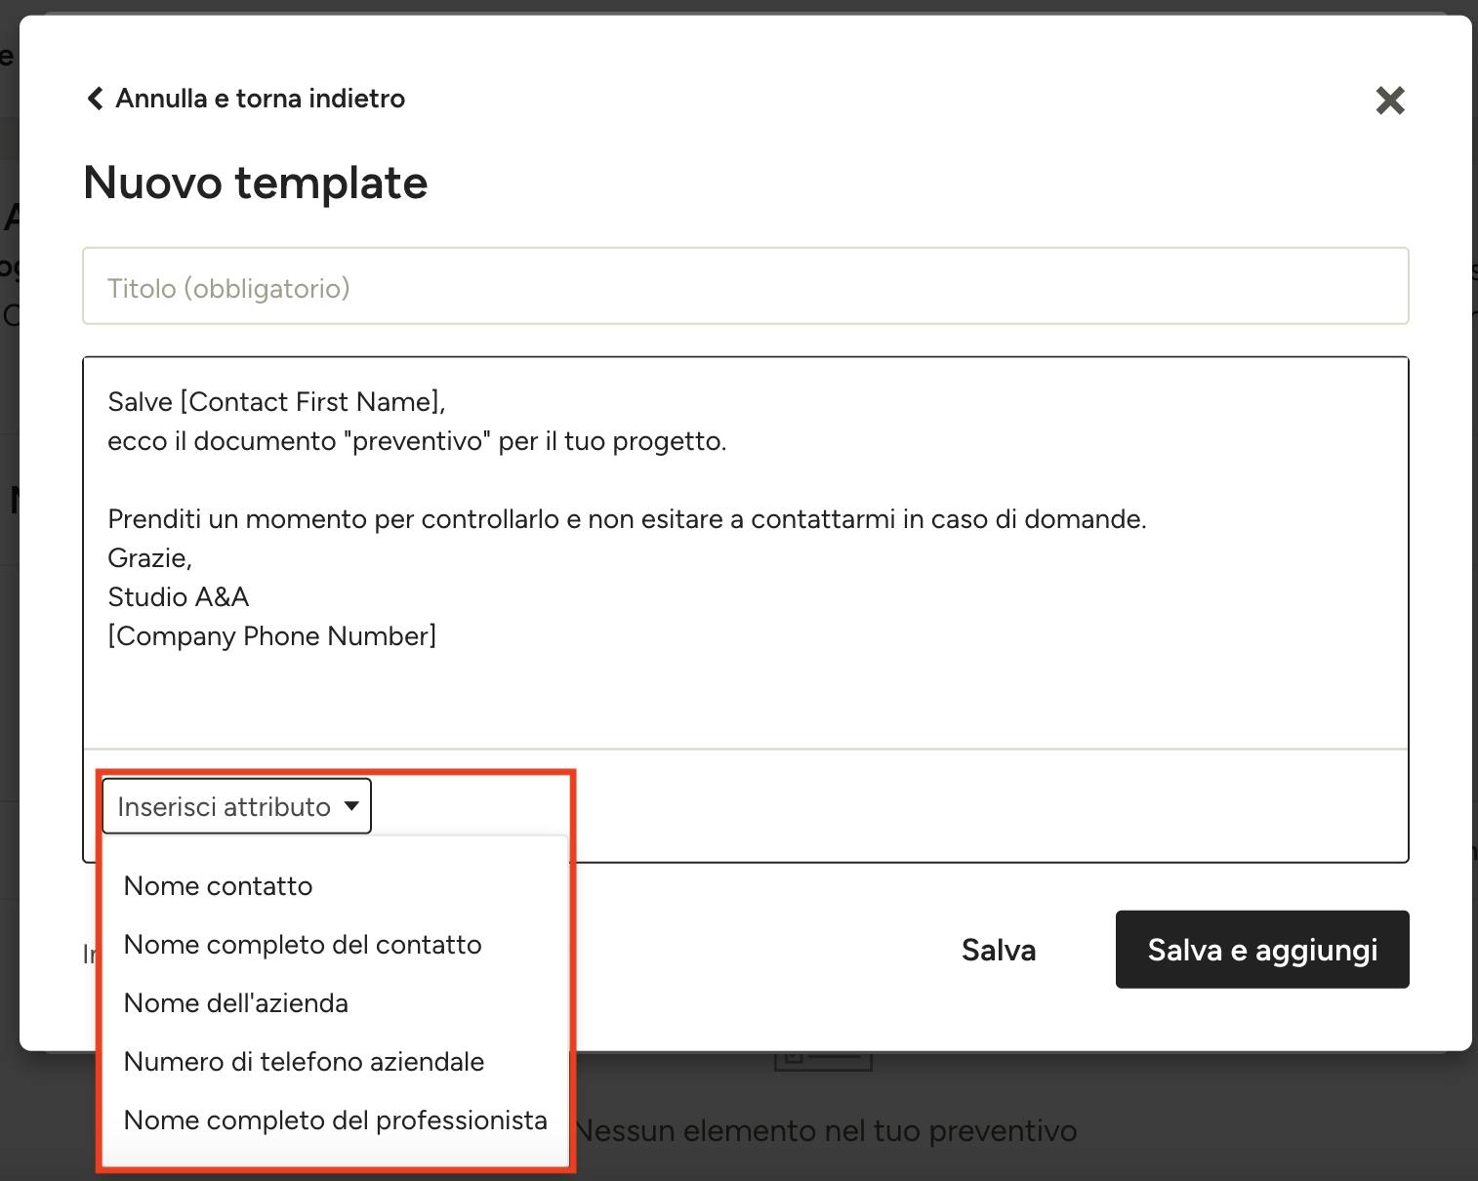
Task: Select Nome contatto from the list
Action: point(218,886)
